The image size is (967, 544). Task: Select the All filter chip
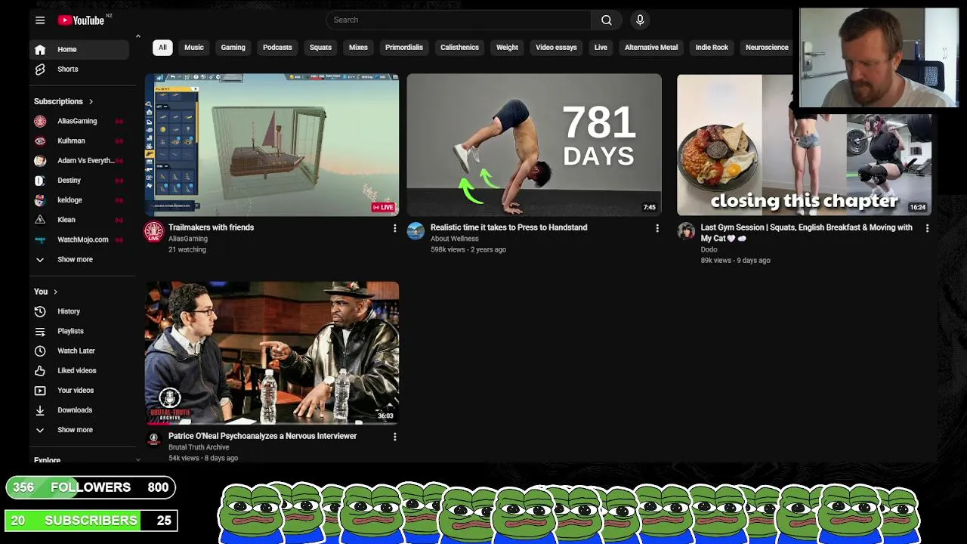[x=162, y=47]
